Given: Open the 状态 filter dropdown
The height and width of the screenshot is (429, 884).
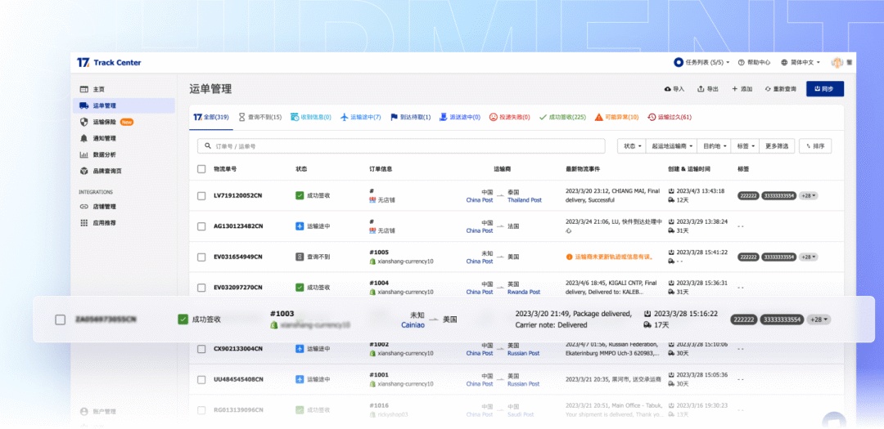Looking at the screenshot, I should [631, 145].
